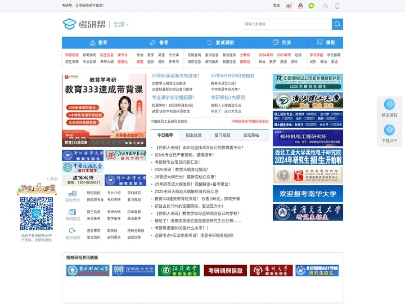Open headline 25考研9月24日预报名

(x=233, y=76)
